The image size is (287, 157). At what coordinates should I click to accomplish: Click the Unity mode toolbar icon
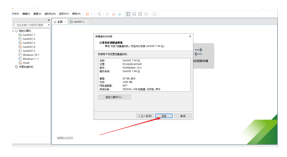pos(146,14)
